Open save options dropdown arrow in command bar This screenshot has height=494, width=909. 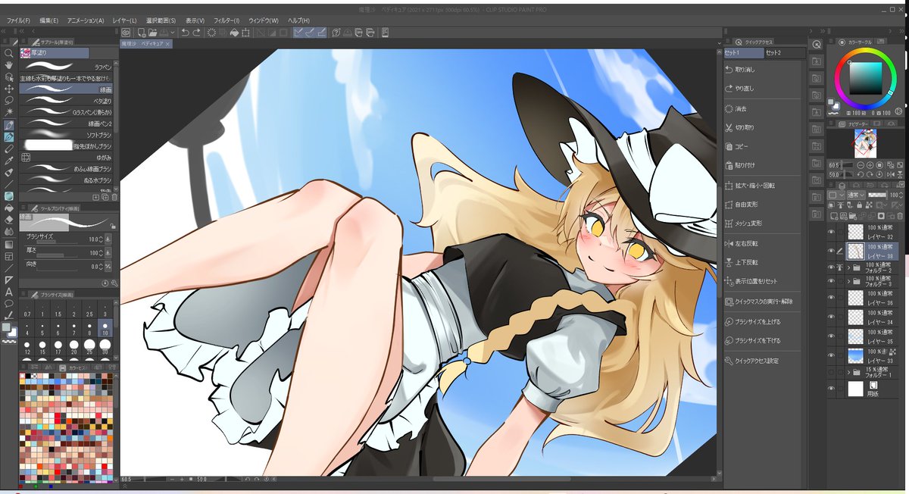pyautogui.click(x=173, y=33)
